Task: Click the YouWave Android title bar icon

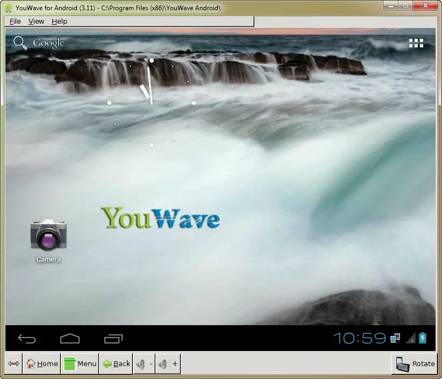Action: 9,8
